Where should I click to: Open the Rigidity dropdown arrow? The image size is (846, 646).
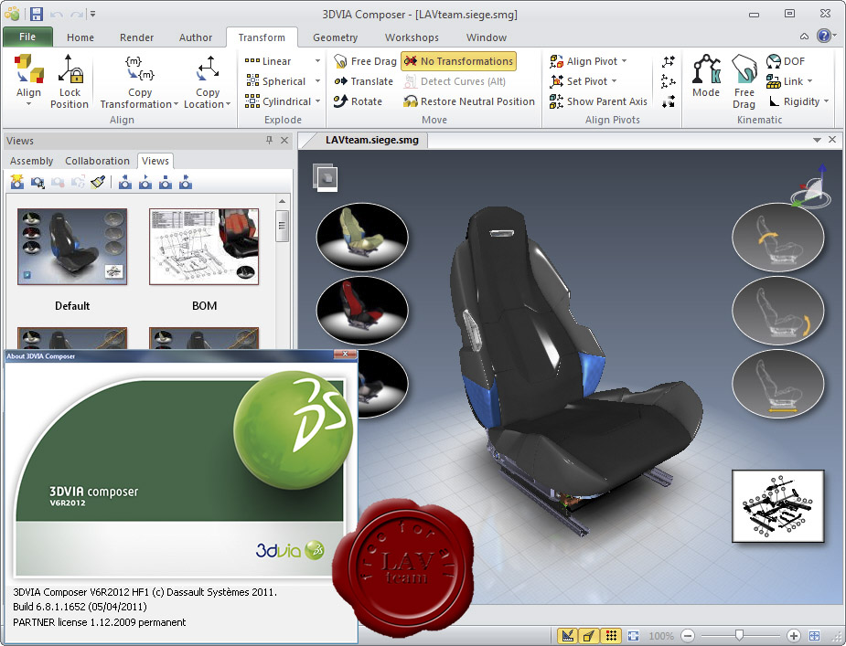pyautogui.click(x=827, y=101)
